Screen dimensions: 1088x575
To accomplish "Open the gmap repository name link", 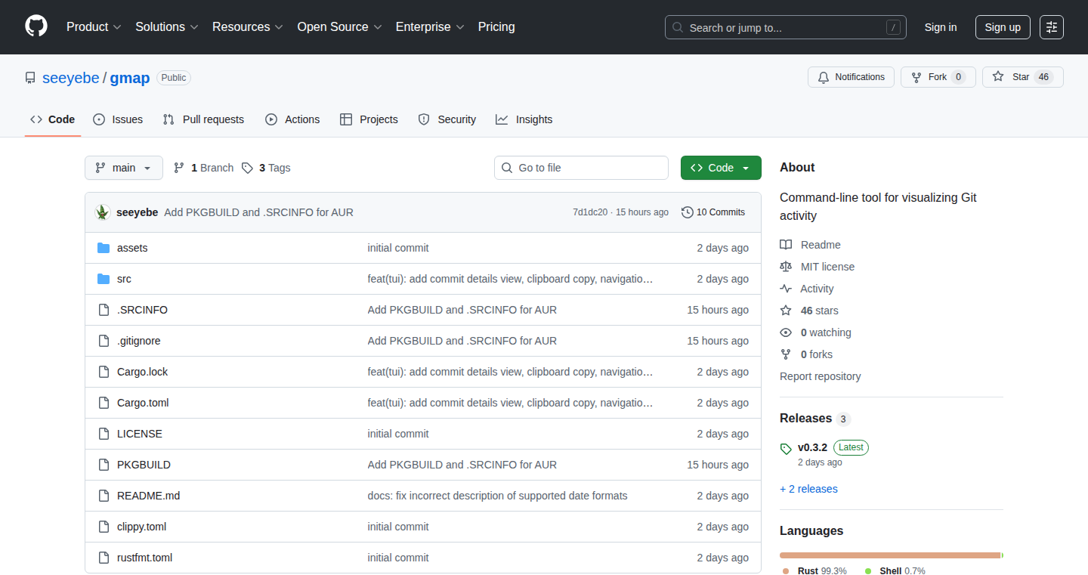I will (x=130, y=78).
